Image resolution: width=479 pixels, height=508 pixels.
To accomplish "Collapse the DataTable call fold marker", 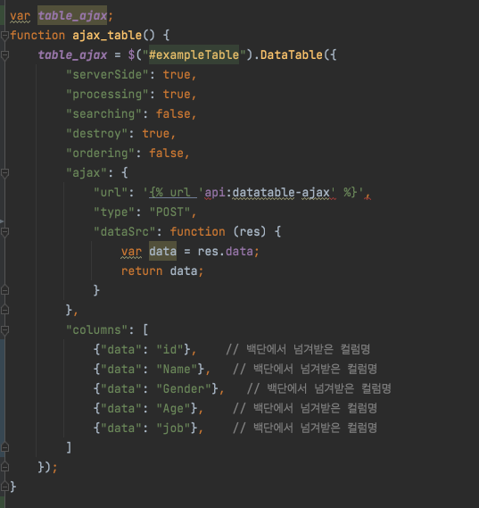I will pos(4,55).
